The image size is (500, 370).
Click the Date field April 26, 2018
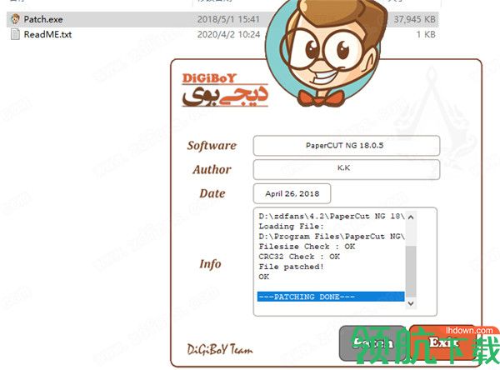[292, 193]
